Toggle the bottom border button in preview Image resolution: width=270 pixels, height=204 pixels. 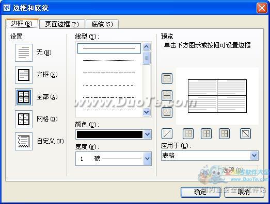pos(167,113)
